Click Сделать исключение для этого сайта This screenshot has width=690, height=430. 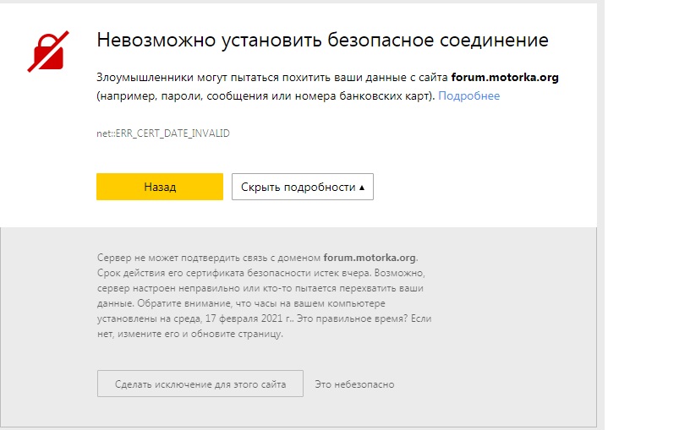click(x=200, y=384)
